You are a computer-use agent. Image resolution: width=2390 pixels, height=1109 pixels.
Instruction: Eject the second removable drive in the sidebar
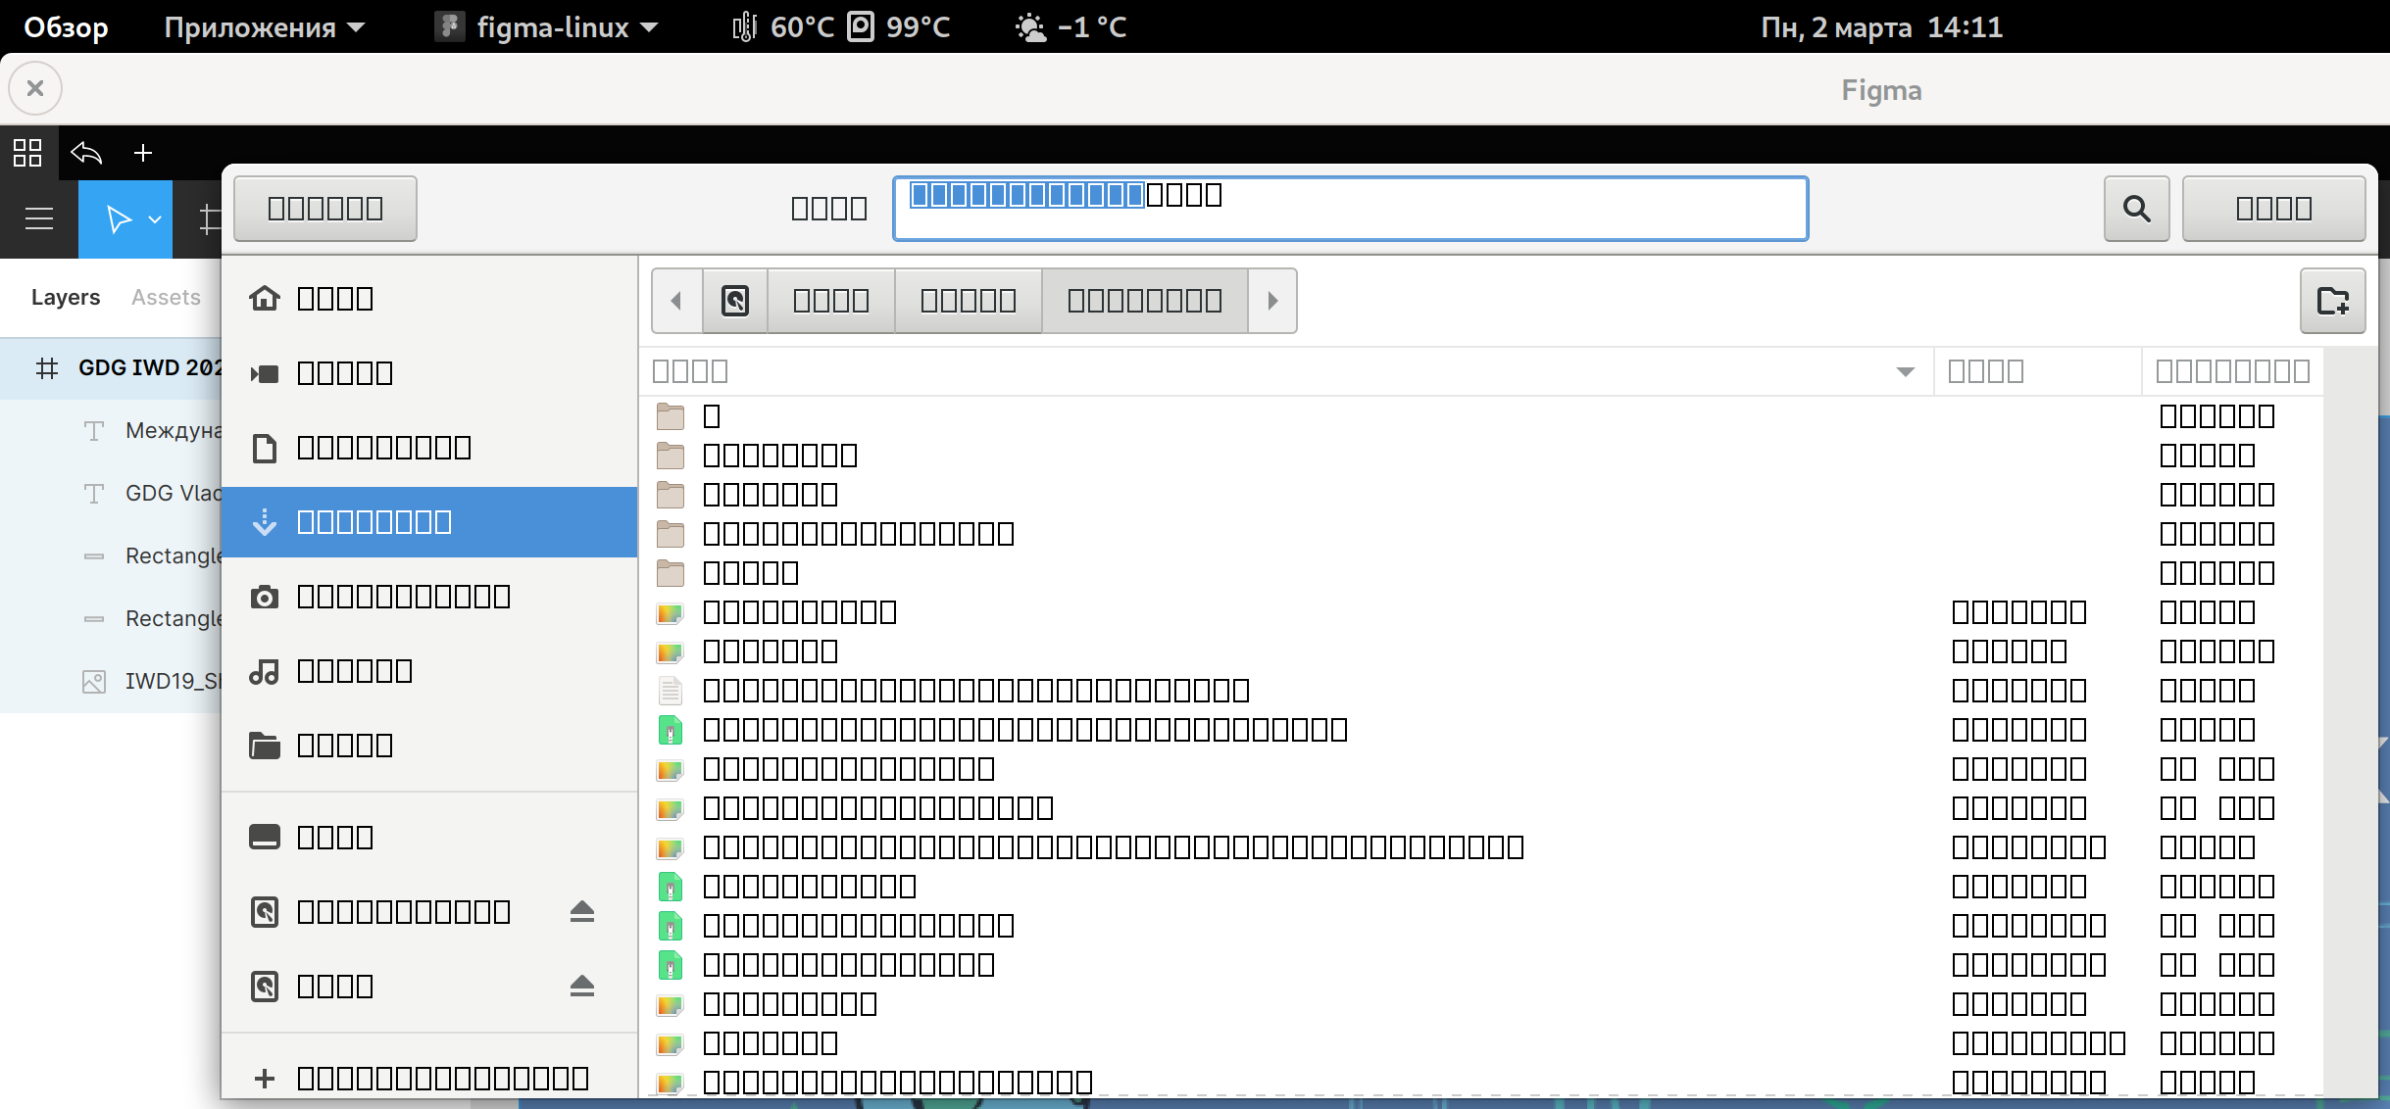tap(581, 986)
